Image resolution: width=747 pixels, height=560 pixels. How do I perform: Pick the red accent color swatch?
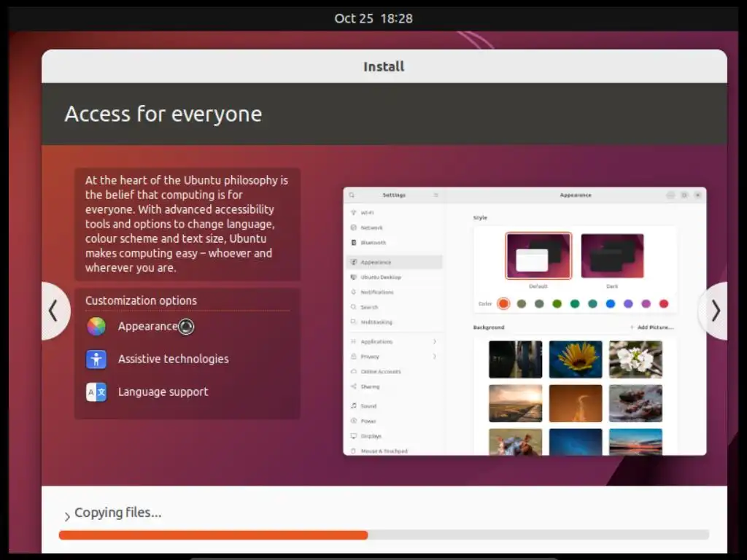(x=664, y=303)
